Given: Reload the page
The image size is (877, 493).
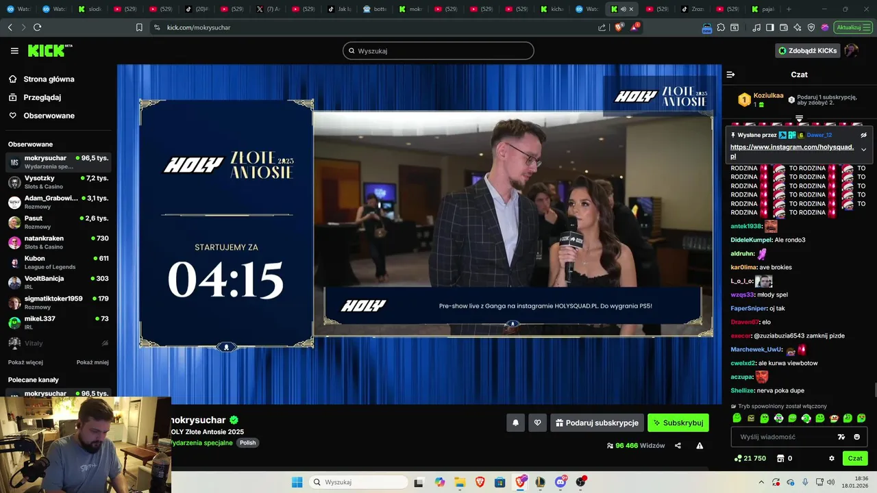Looking at the screenshot, I should (37, 27).
